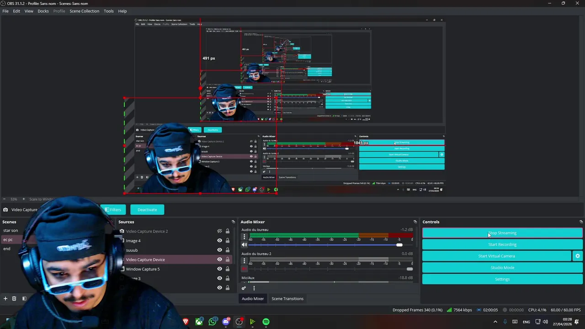Open WhatsApp from the taskbar
This screenshot has height=329, width=585.
(213, 322)
